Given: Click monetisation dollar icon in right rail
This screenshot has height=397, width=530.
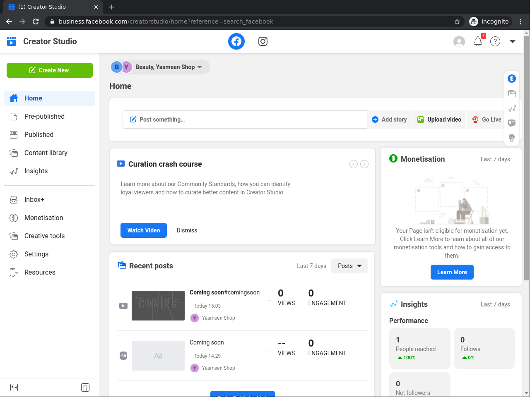Looking at the screenshot, I should 512,79.
